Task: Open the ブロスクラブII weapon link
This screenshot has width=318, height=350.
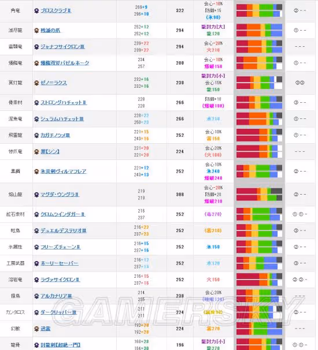Action: point(56,10)
